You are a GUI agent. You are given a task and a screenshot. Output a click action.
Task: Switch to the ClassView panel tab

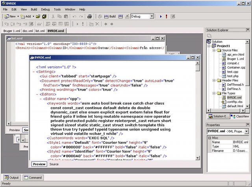click(x=241, y=116)
